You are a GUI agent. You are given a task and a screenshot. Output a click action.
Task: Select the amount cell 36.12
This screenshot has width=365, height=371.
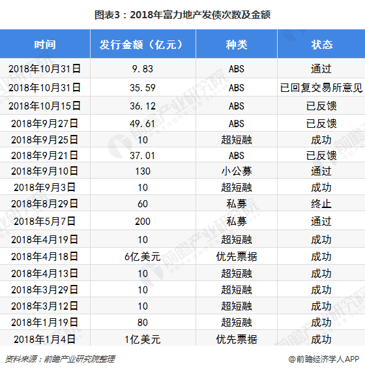click(x=143, y=106)
